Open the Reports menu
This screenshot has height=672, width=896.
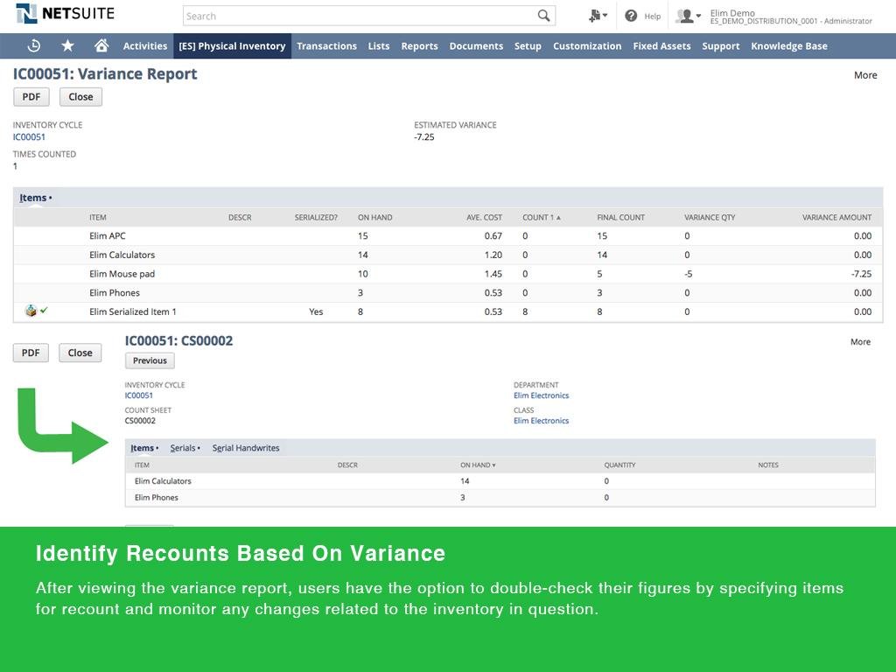click(x=419, y=46)
